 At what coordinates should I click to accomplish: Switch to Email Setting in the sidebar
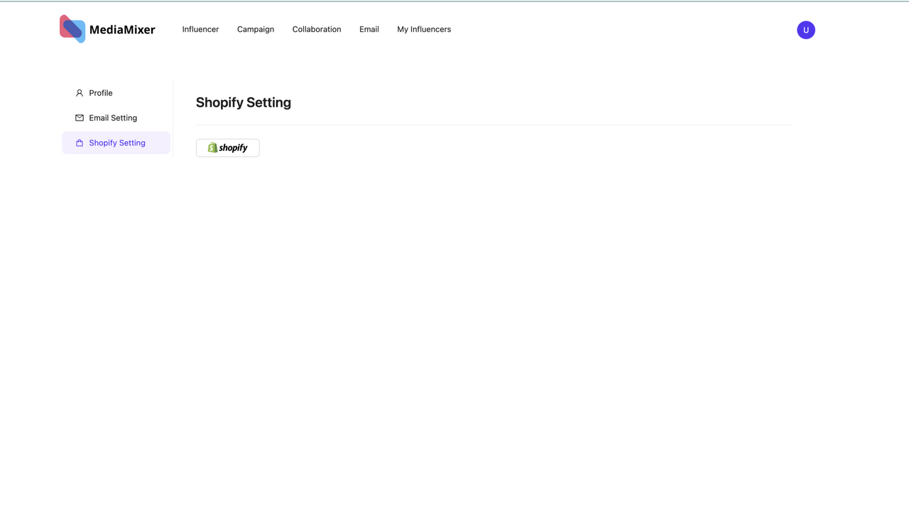tap(116, 118)
